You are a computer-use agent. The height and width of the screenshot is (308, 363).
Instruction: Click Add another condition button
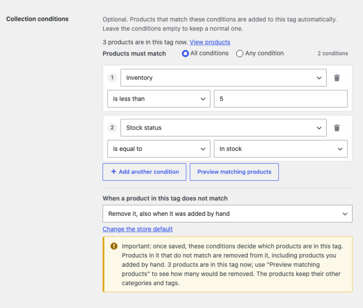coord(145,172)
